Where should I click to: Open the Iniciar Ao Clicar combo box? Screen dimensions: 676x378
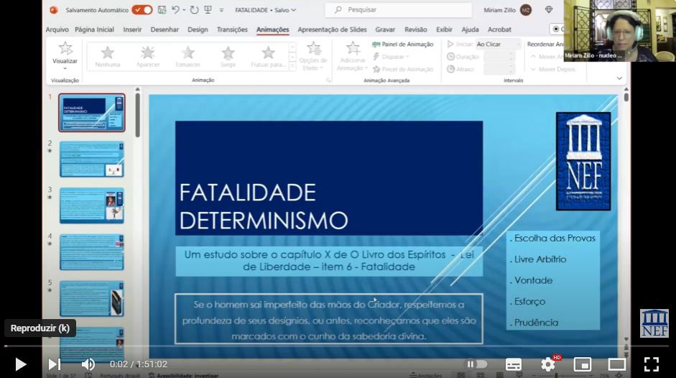click(x=497, y=44)
